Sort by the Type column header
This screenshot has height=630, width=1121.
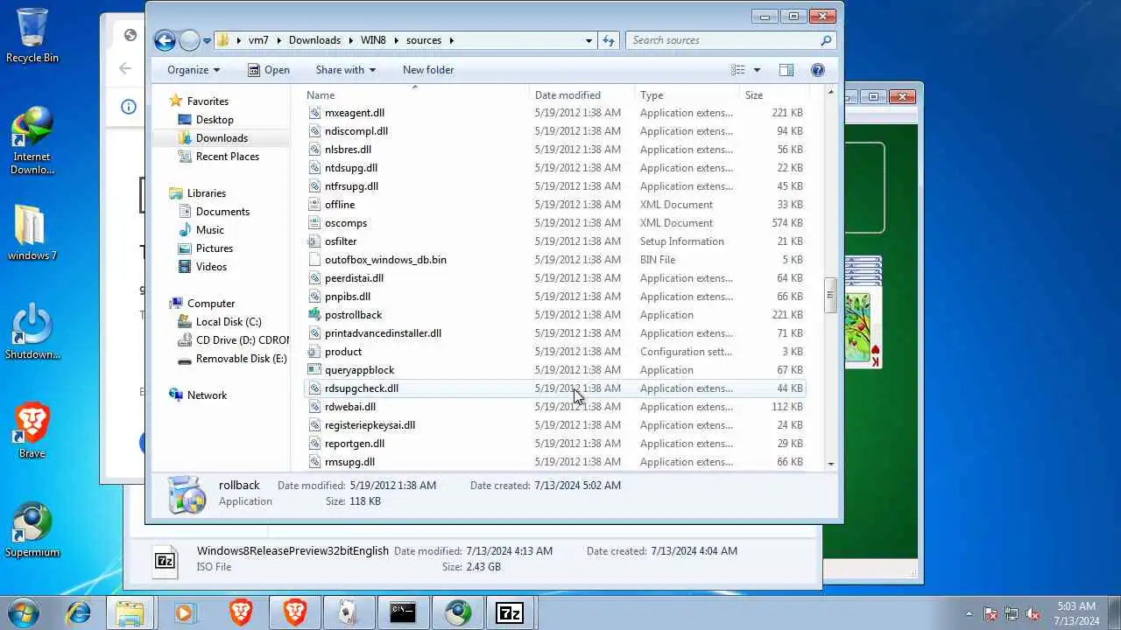[687, 94]
